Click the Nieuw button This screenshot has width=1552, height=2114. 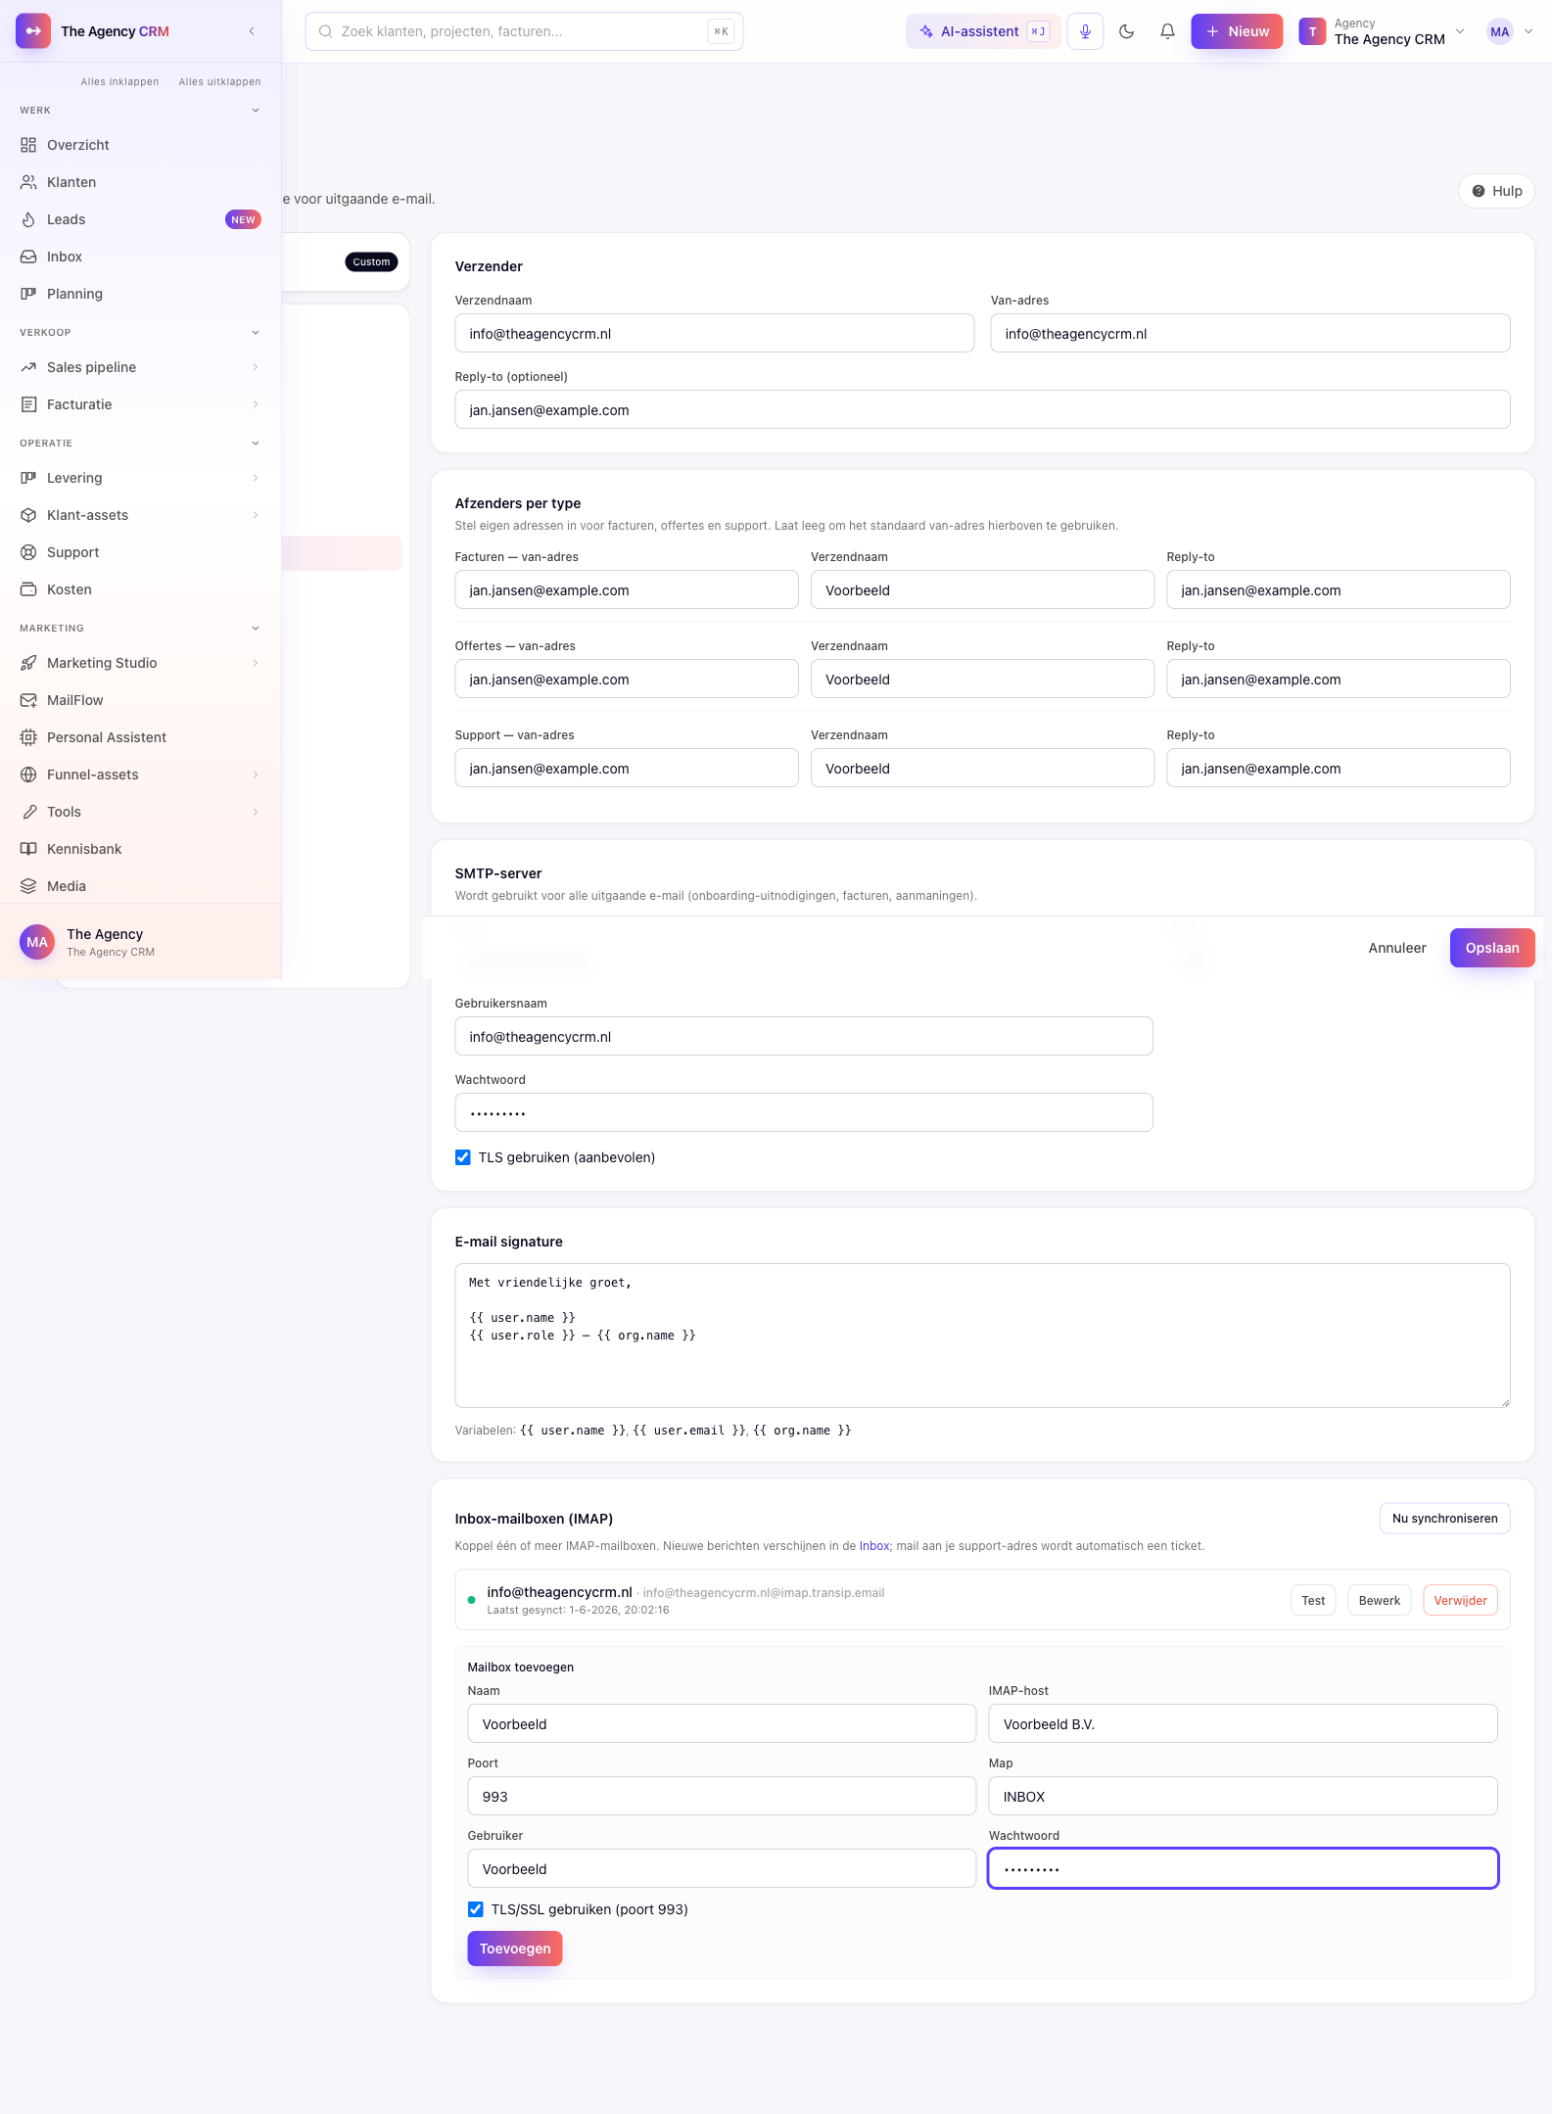(1237, 31)
